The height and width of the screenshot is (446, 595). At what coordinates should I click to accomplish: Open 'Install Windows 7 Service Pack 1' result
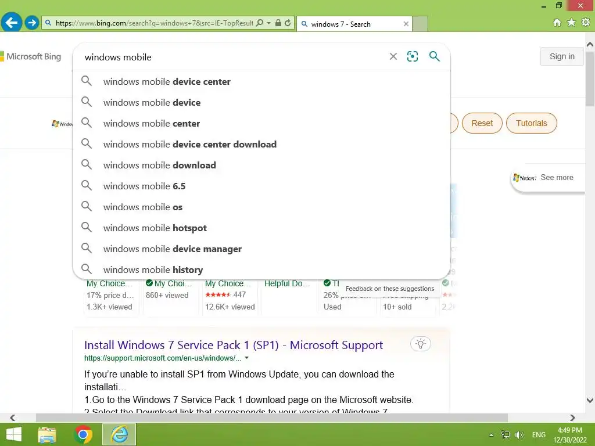point(234,345)
